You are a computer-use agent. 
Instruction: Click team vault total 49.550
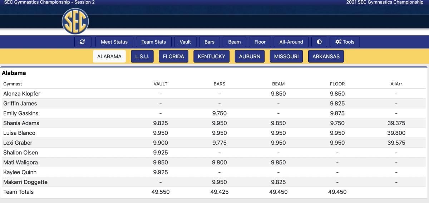click(161, 192)
